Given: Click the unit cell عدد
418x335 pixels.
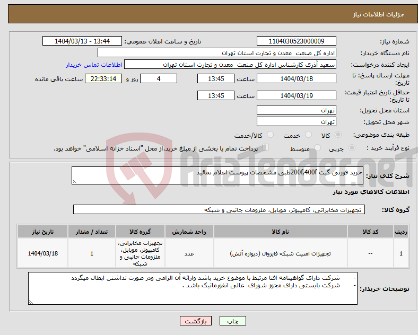Looking at the screenshot, I should pos(189,253).
